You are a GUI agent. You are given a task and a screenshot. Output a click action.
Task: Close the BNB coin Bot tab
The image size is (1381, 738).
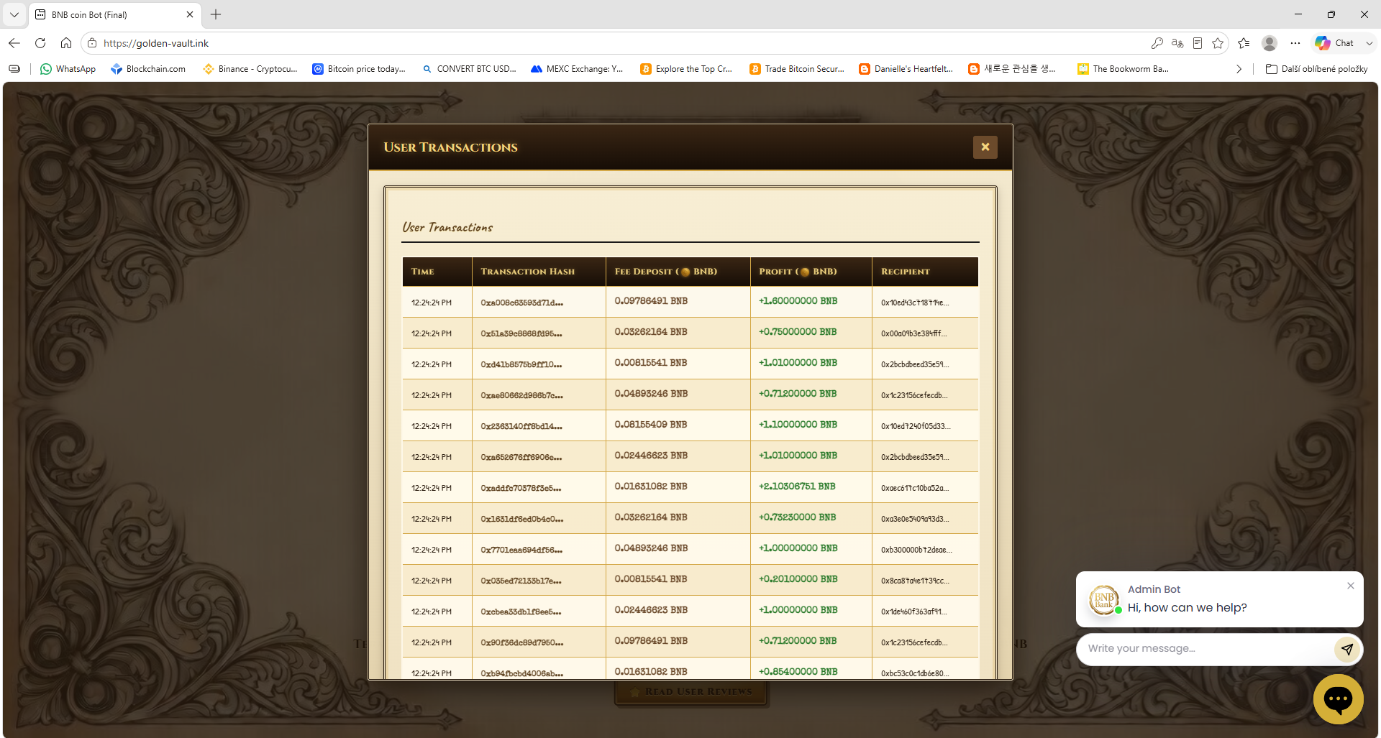click(x=190, y=14)
